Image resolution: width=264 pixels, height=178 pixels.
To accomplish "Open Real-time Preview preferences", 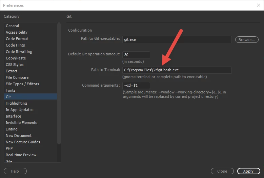I will [31, 155].
